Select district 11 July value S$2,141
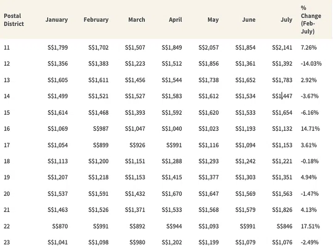Image resolution: width=333 pixels, height=250 pixels. point(282,48)
